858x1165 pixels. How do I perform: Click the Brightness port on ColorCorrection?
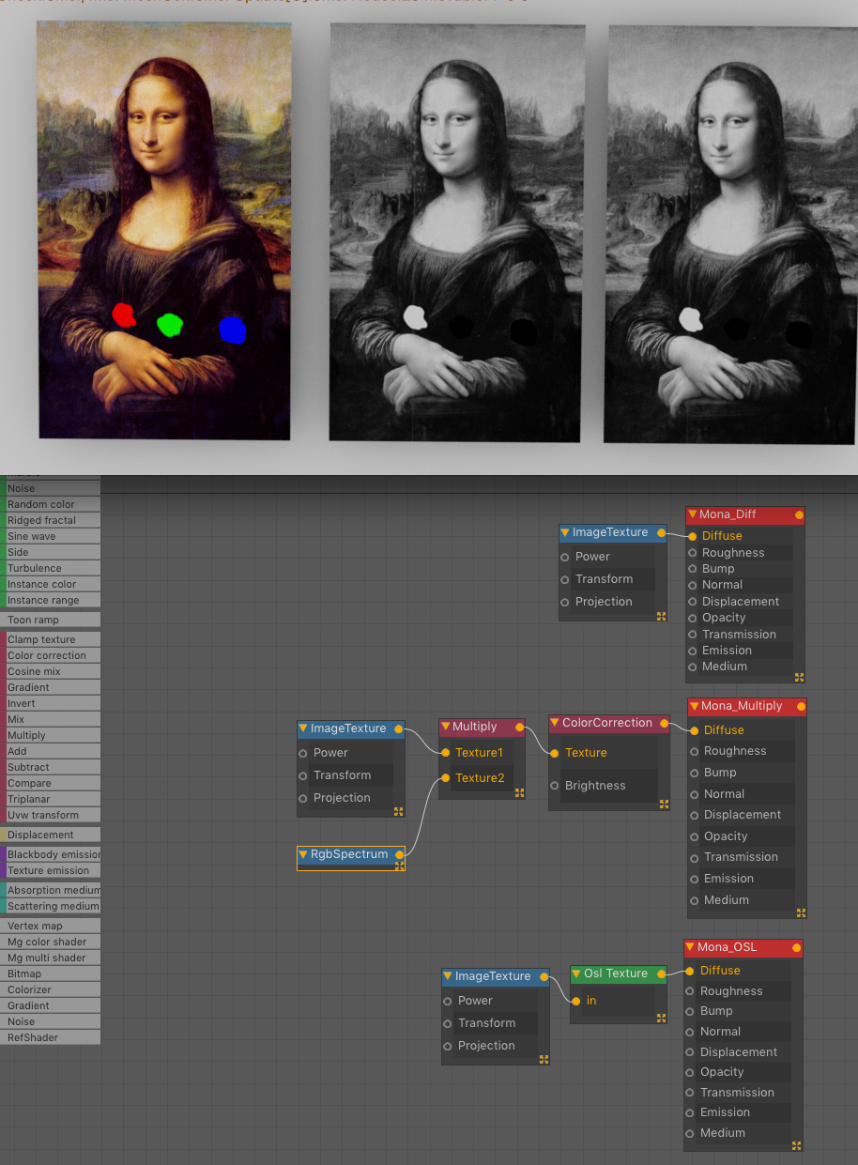tap(555, 785)
